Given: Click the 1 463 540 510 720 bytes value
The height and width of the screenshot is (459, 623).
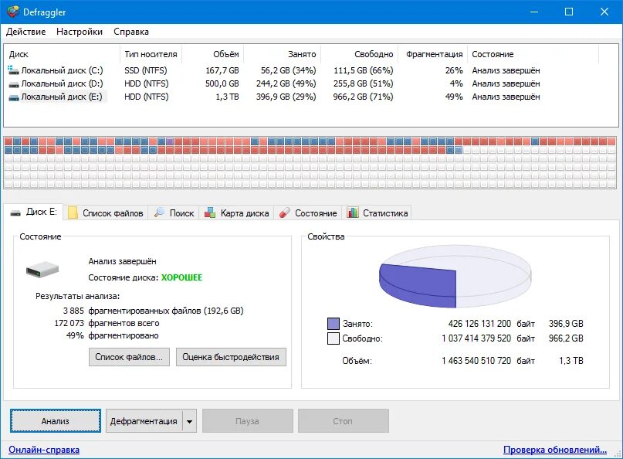Looking at the screenshot, I should tap(476, 361).
